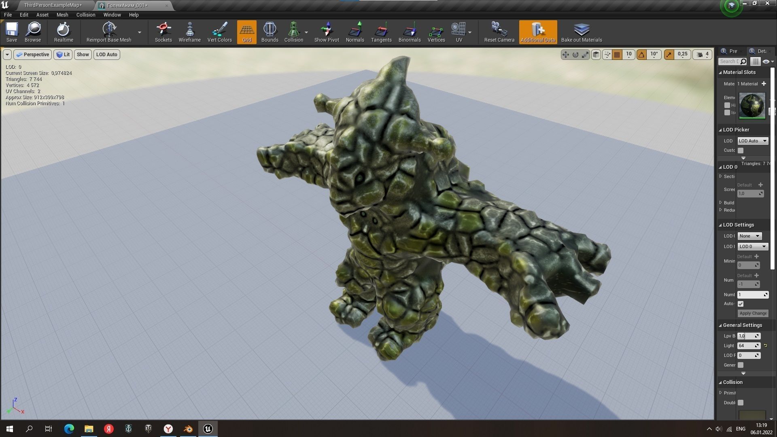Open the Mesh menu
Viewport: 777px width, 437px height.
[62, 15]
